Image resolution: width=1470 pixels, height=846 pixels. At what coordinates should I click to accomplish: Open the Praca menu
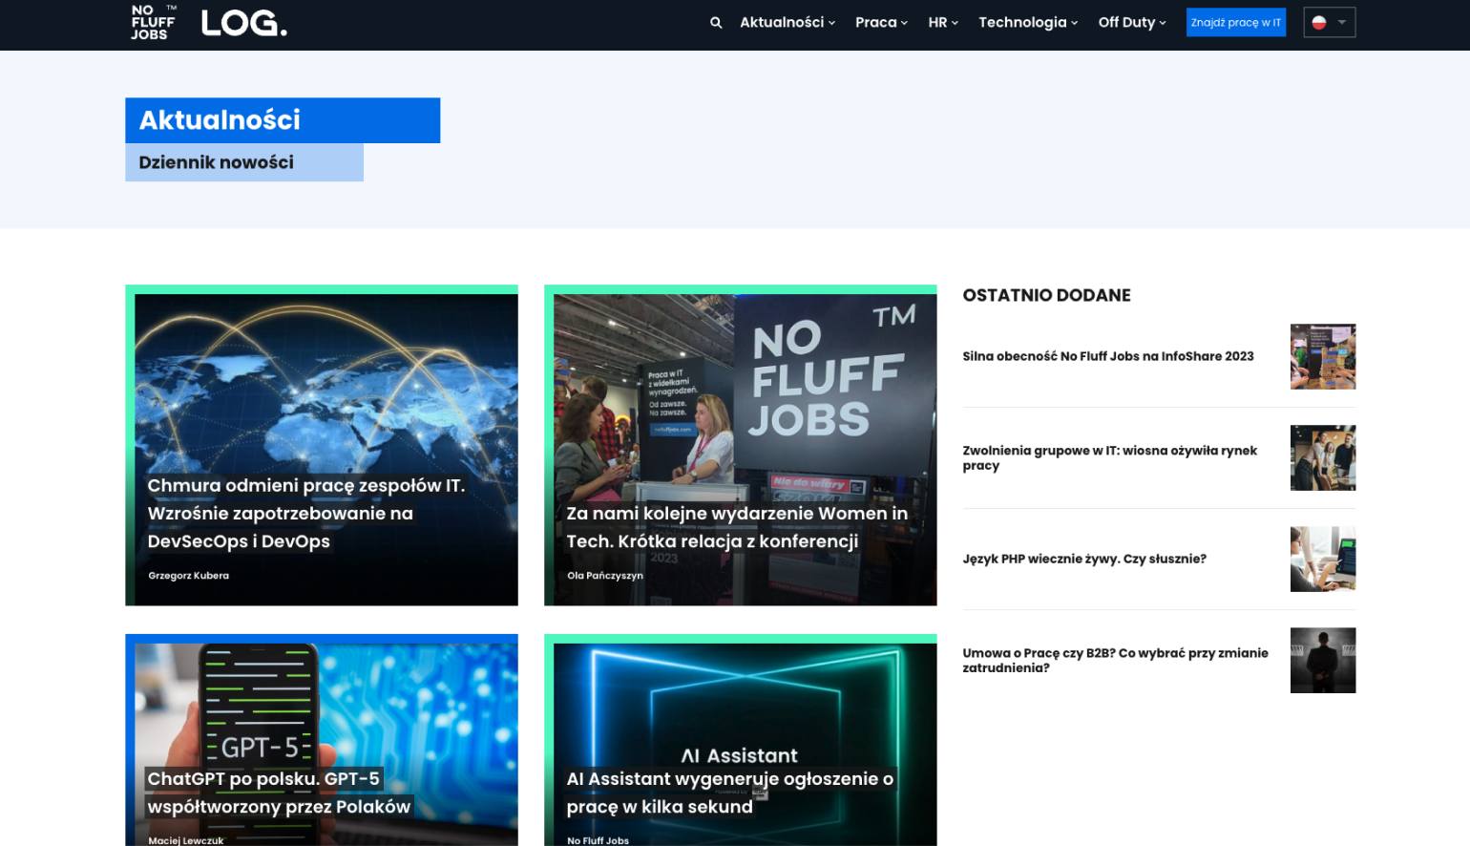pyautogui.click(x=881, y=22)
